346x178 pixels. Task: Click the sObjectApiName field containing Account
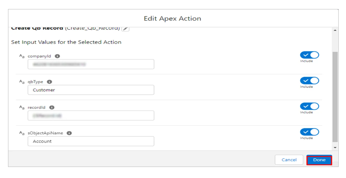[91, 141]
